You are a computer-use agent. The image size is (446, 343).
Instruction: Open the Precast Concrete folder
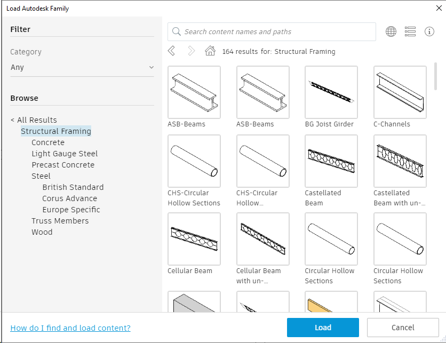point(63,165)
